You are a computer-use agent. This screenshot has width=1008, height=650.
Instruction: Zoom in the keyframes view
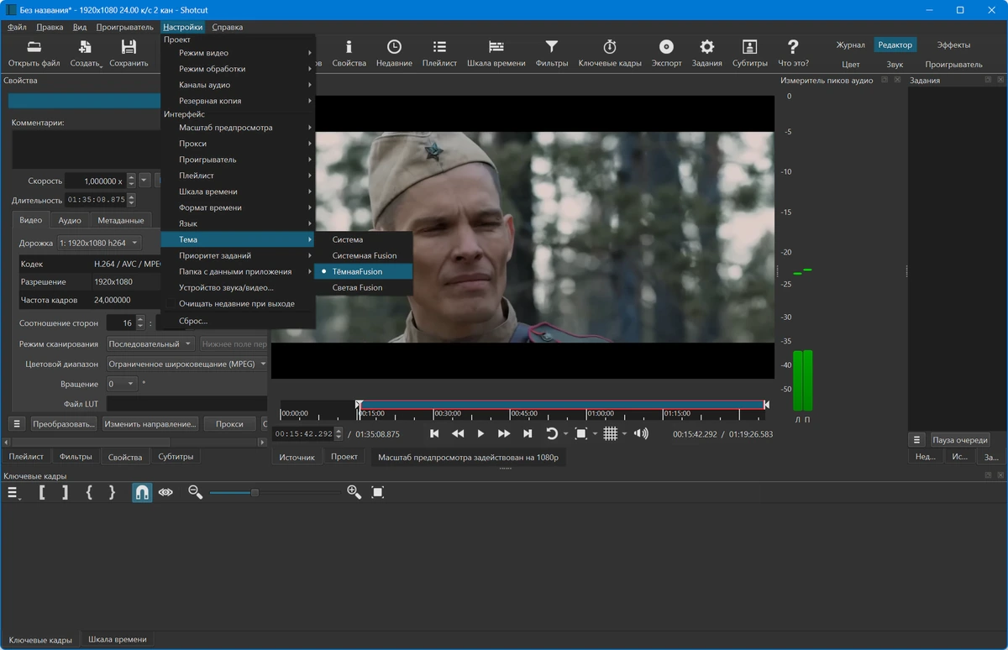point(354,493)
